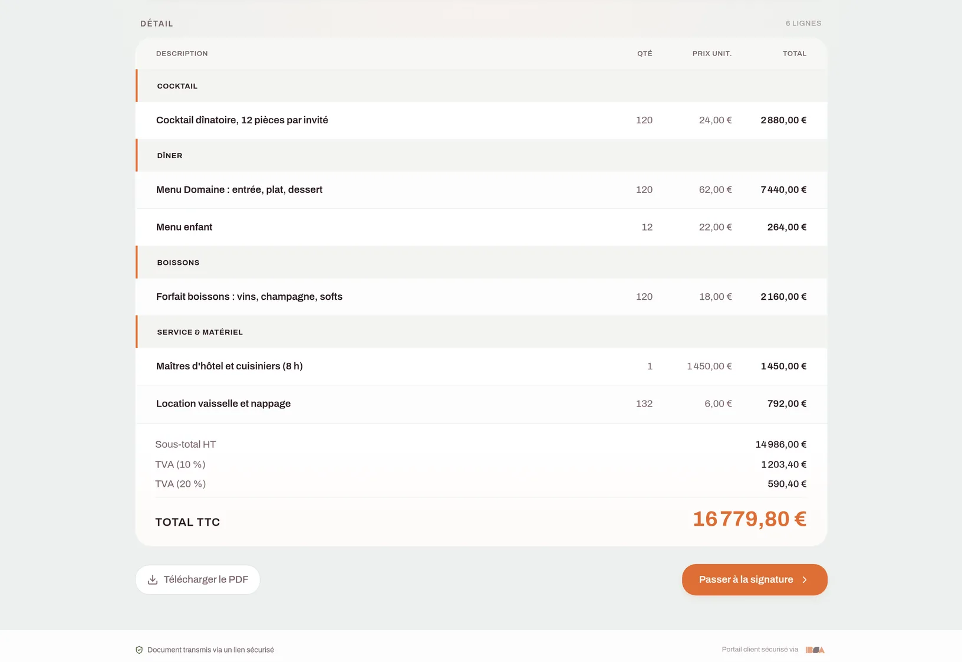
Task: Click Menu Domaine : entrée, plat, dessert
Action: (239, 189)
